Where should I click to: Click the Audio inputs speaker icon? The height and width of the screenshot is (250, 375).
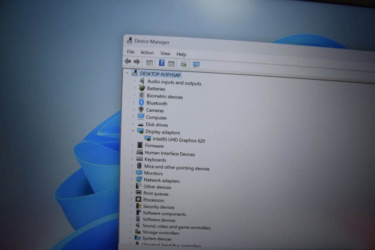tap(142, 81)
